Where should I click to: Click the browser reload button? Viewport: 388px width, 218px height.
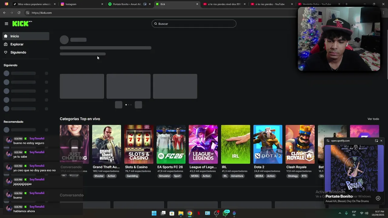[x=19, y=13]
